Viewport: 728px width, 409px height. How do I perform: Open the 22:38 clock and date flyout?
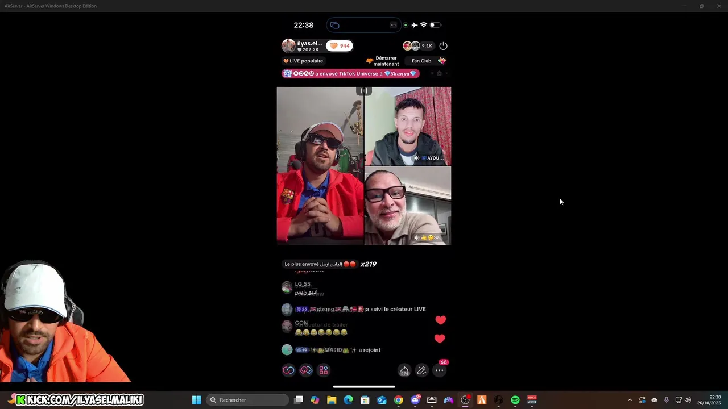coord(709,400)
